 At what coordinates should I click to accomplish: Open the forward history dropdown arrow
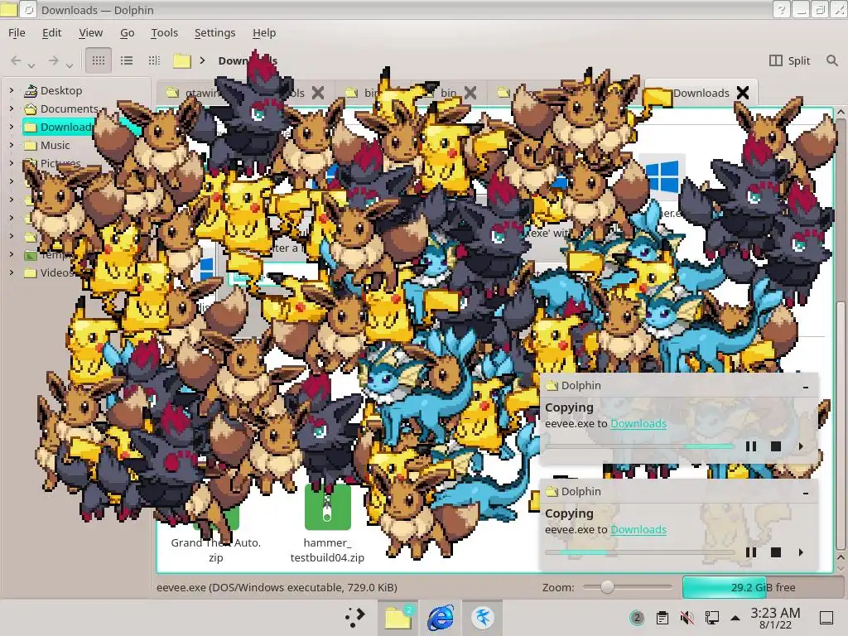[x=70, y=65]
